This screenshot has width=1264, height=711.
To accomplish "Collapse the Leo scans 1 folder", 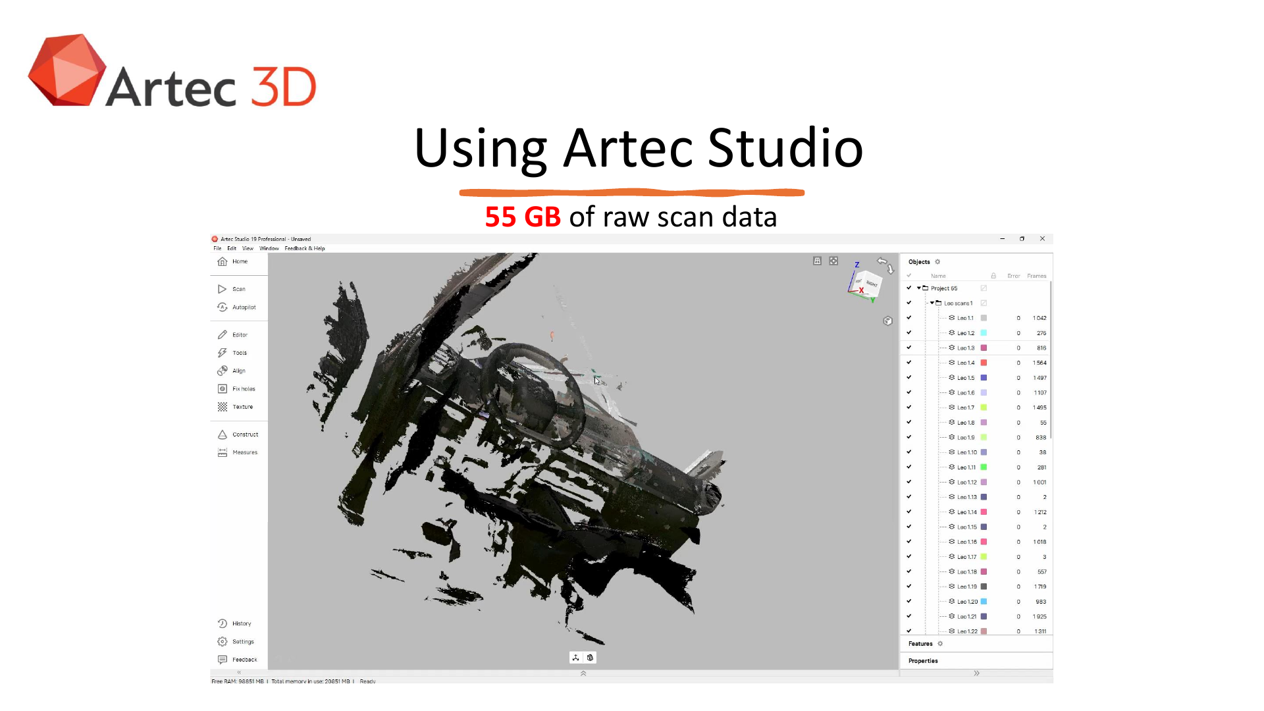I will point(932,303).
